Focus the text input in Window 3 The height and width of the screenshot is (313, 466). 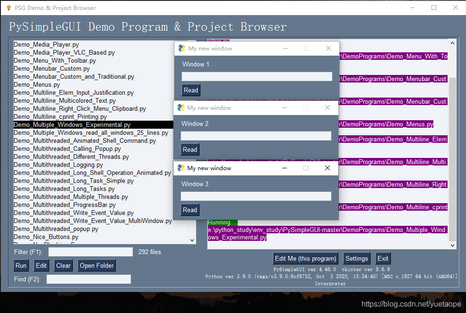[x=256, y=196]
